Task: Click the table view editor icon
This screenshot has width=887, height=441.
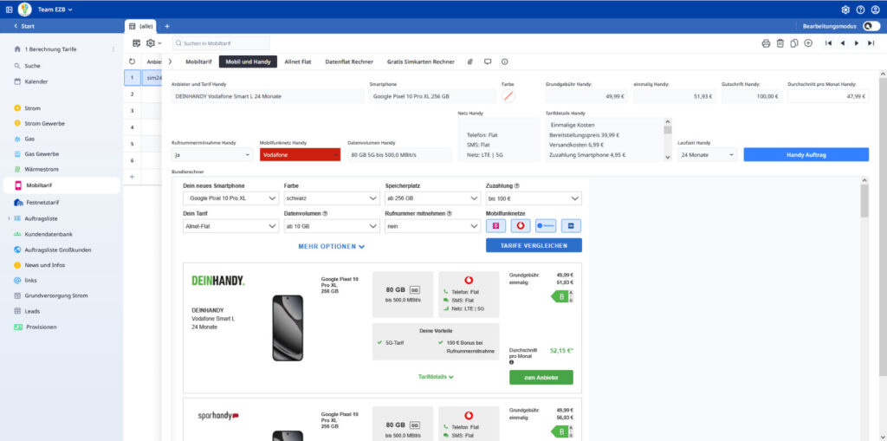Action: click(136, 43)
